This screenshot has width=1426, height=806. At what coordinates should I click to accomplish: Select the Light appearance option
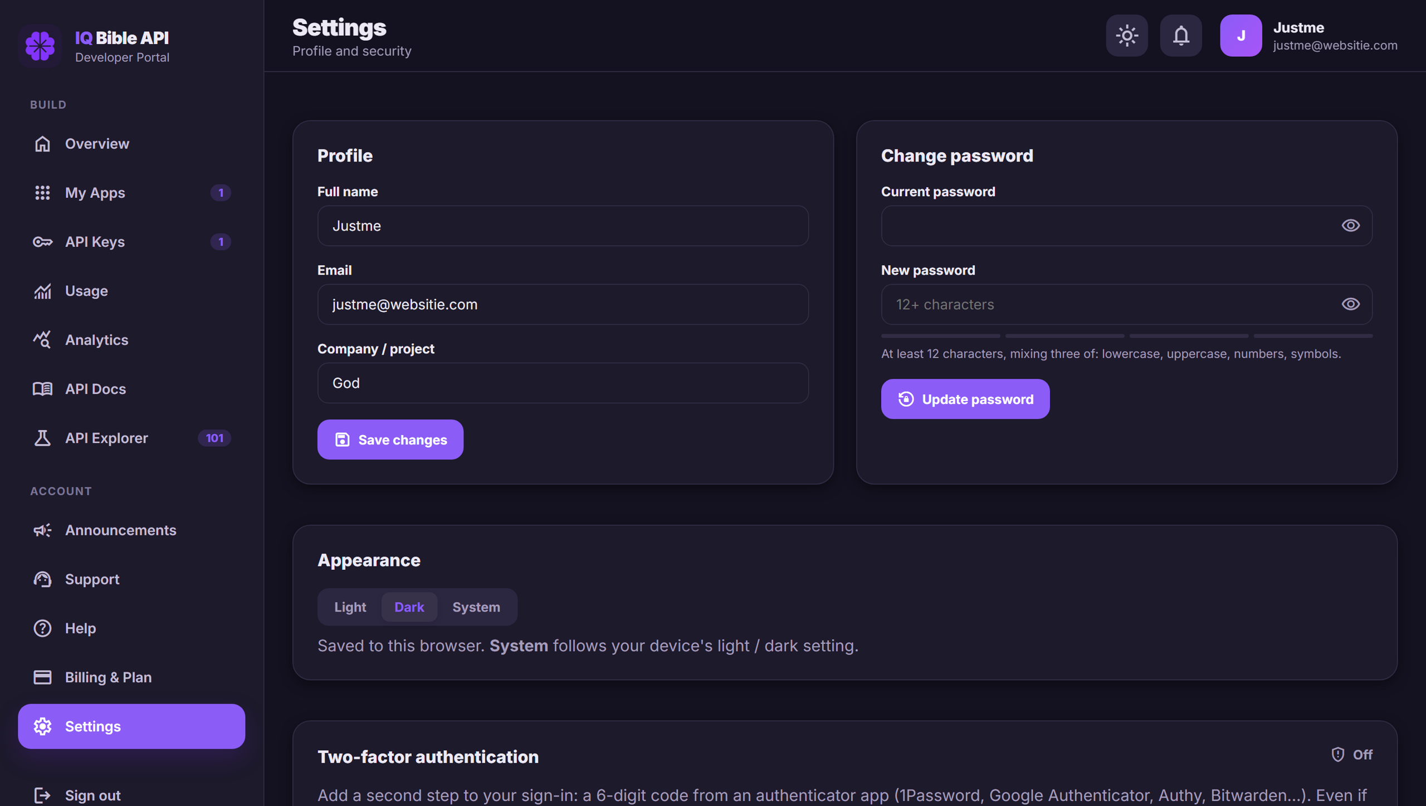350,607
